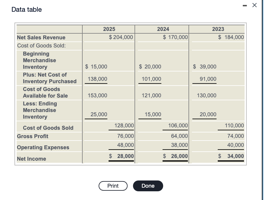Click the Beginning Merchandise Inventory label

39,60
